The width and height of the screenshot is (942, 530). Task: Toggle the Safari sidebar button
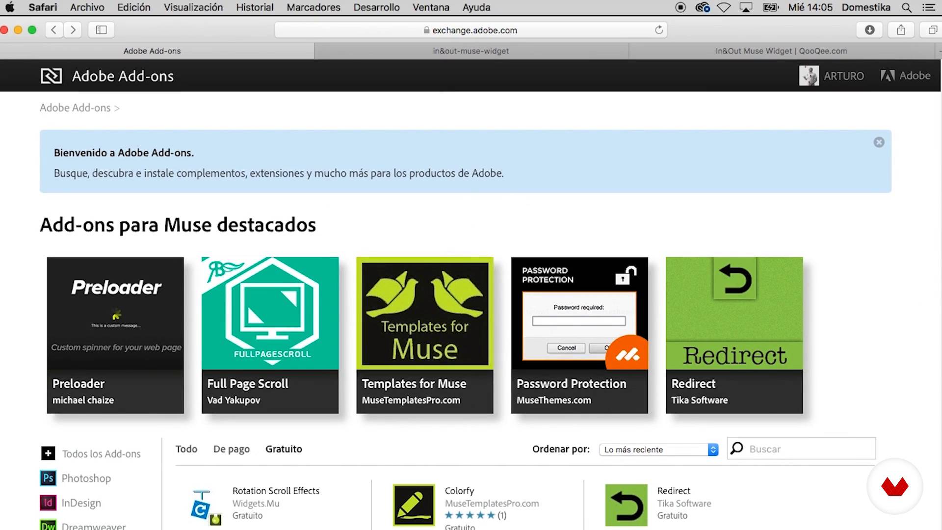click(x=101, y=30)
